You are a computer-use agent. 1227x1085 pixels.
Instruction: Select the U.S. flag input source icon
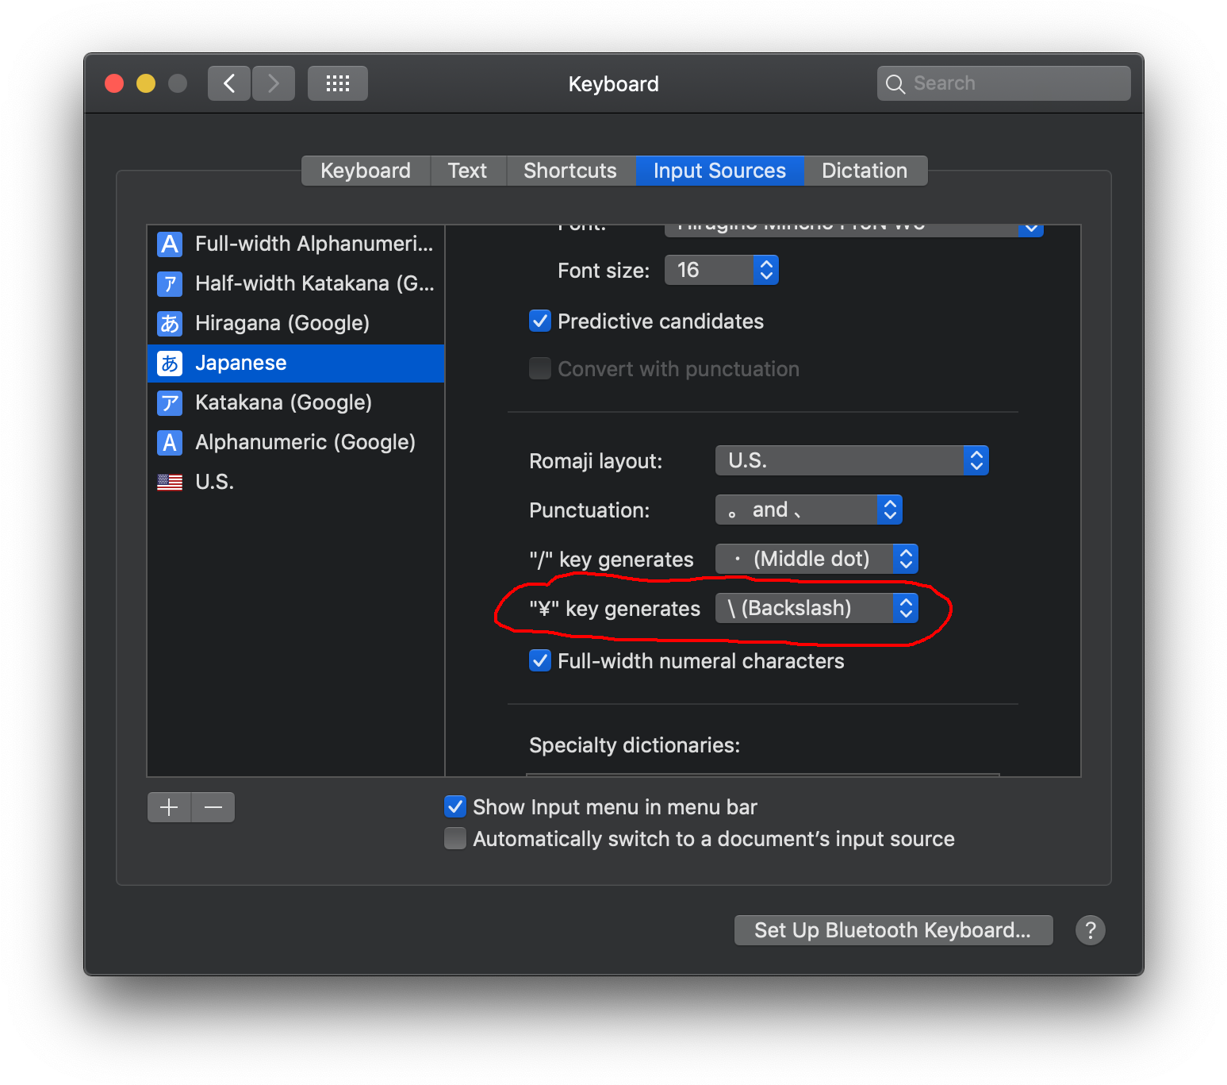[x=169, y=481]
